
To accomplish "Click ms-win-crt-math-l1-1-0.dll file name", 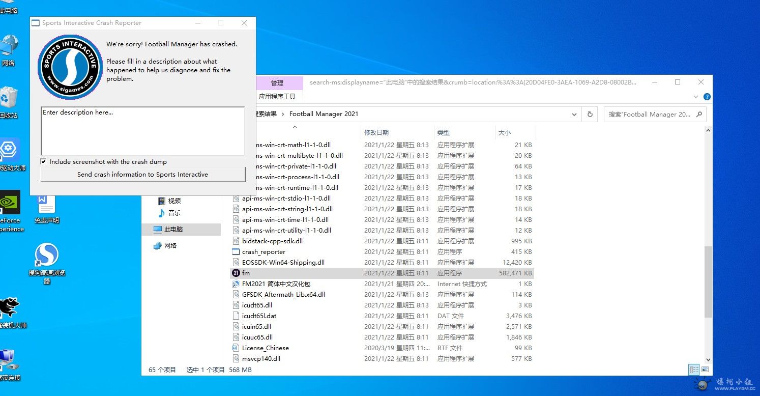I will (294, 145).
